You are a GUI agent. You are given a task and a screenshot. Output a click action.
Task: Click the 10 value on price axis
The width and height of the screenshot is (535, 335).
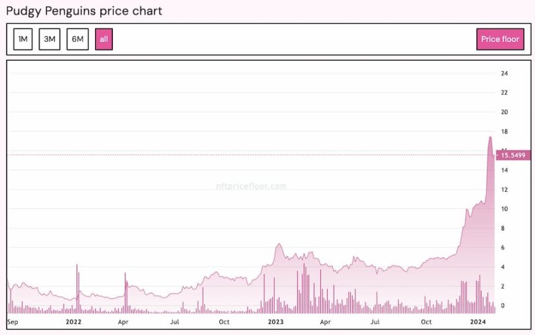pos(504,209)
